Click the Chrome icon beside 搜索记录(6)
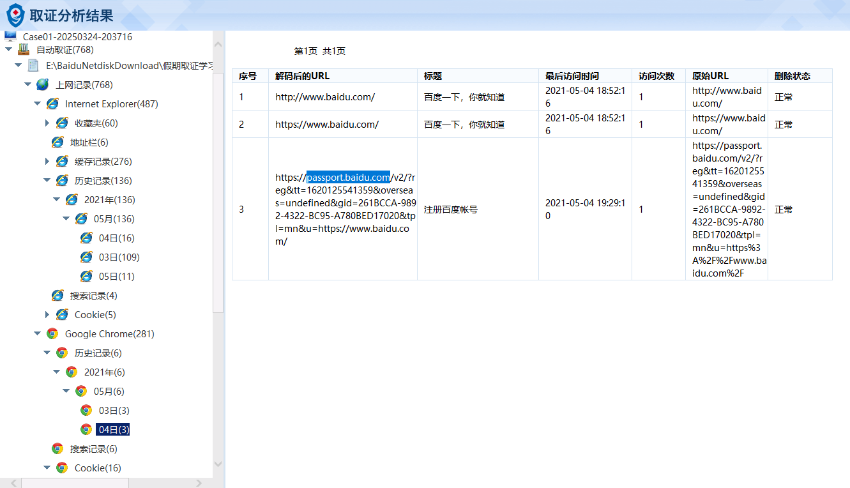Viewport: 850px width, 488px height. (x=57, y=448)
